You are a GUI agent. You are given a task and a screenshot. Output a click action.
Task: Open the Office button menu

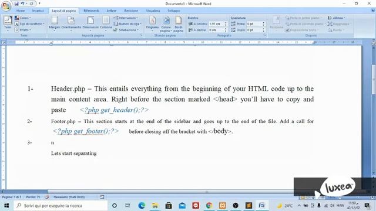(x=6, y=6)
